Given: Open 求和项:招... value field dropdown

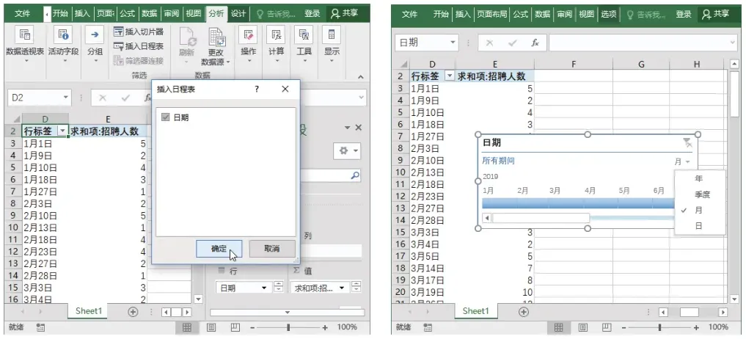Looking at the screenshot, I should point(342,288).
